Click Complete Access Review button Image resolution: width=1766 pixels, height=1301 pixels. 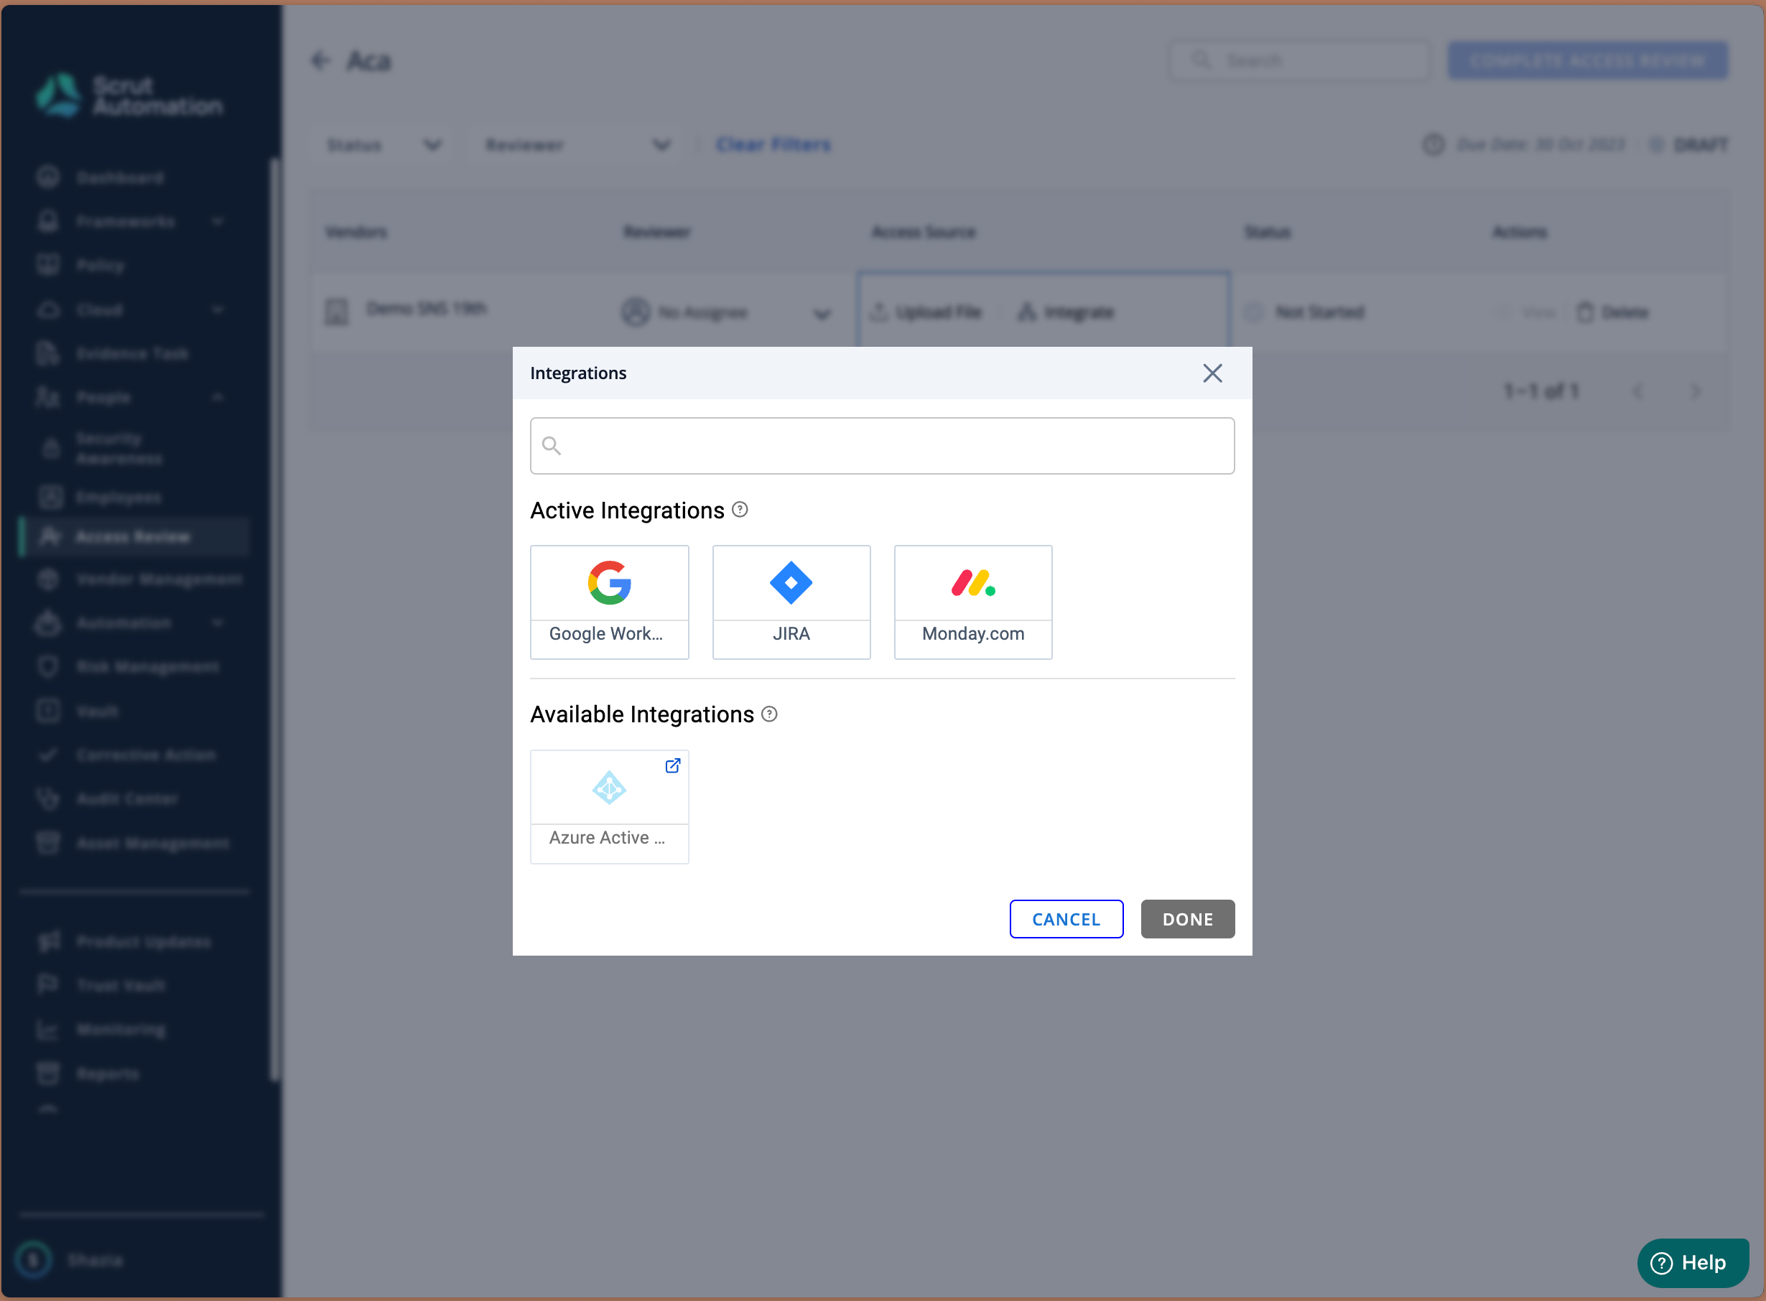(x=1588, y=60)
